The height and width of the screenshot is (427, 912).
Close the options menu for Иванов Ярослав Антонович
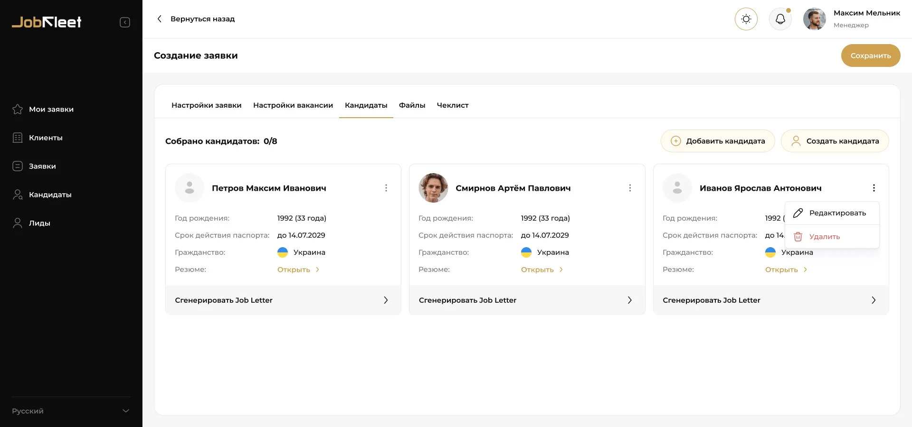[x=874, y=188]
